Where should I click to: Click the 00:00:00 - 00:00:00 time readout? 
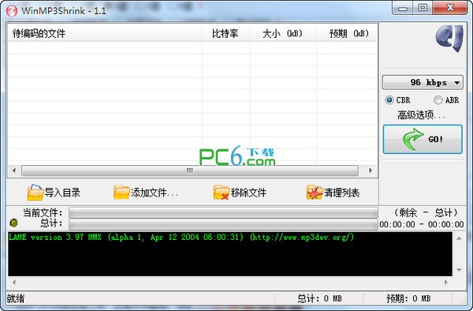422,224
